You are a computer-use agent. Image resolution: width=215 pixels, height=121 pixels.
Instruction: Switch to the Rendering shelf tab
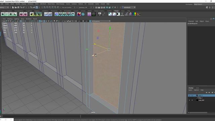(54, 11)
